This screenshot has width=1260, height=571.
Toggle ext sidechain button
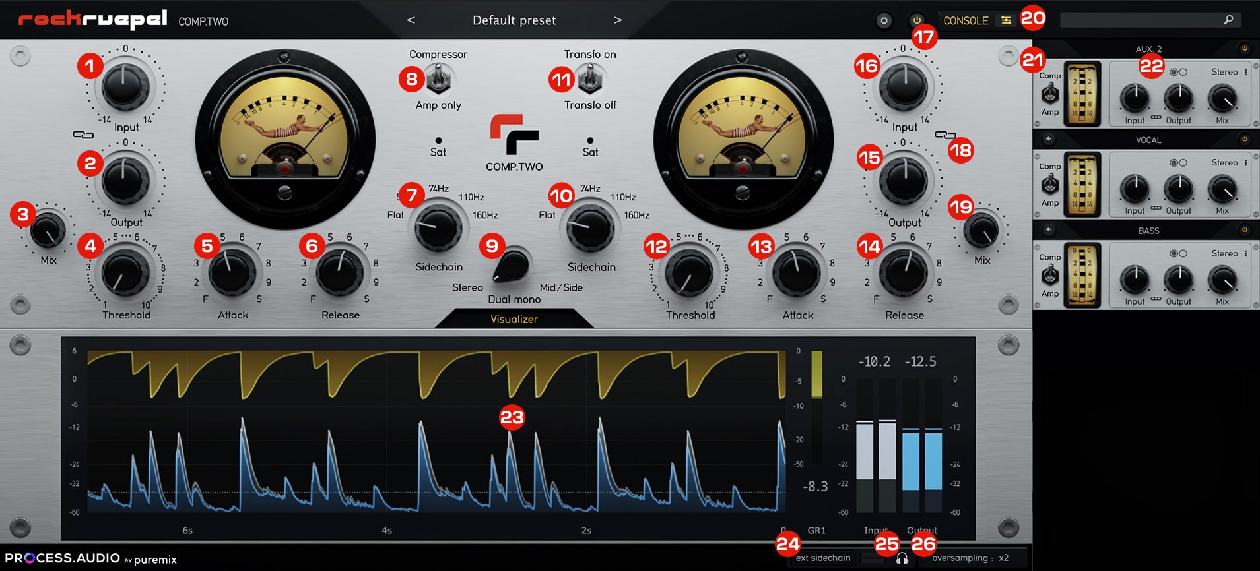coord(823,558)
